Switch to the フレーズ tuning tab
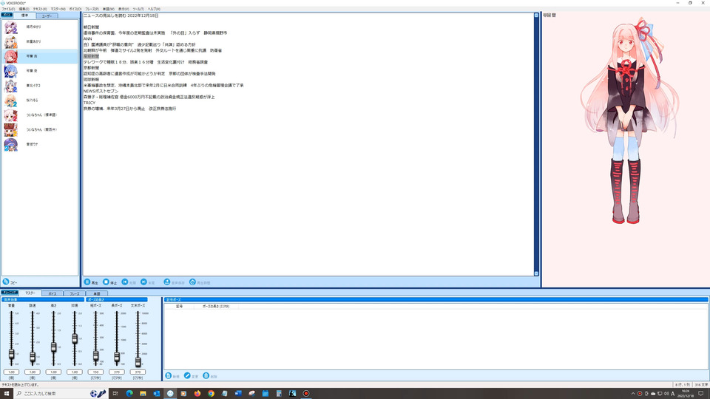 click(x=75, y=293)
